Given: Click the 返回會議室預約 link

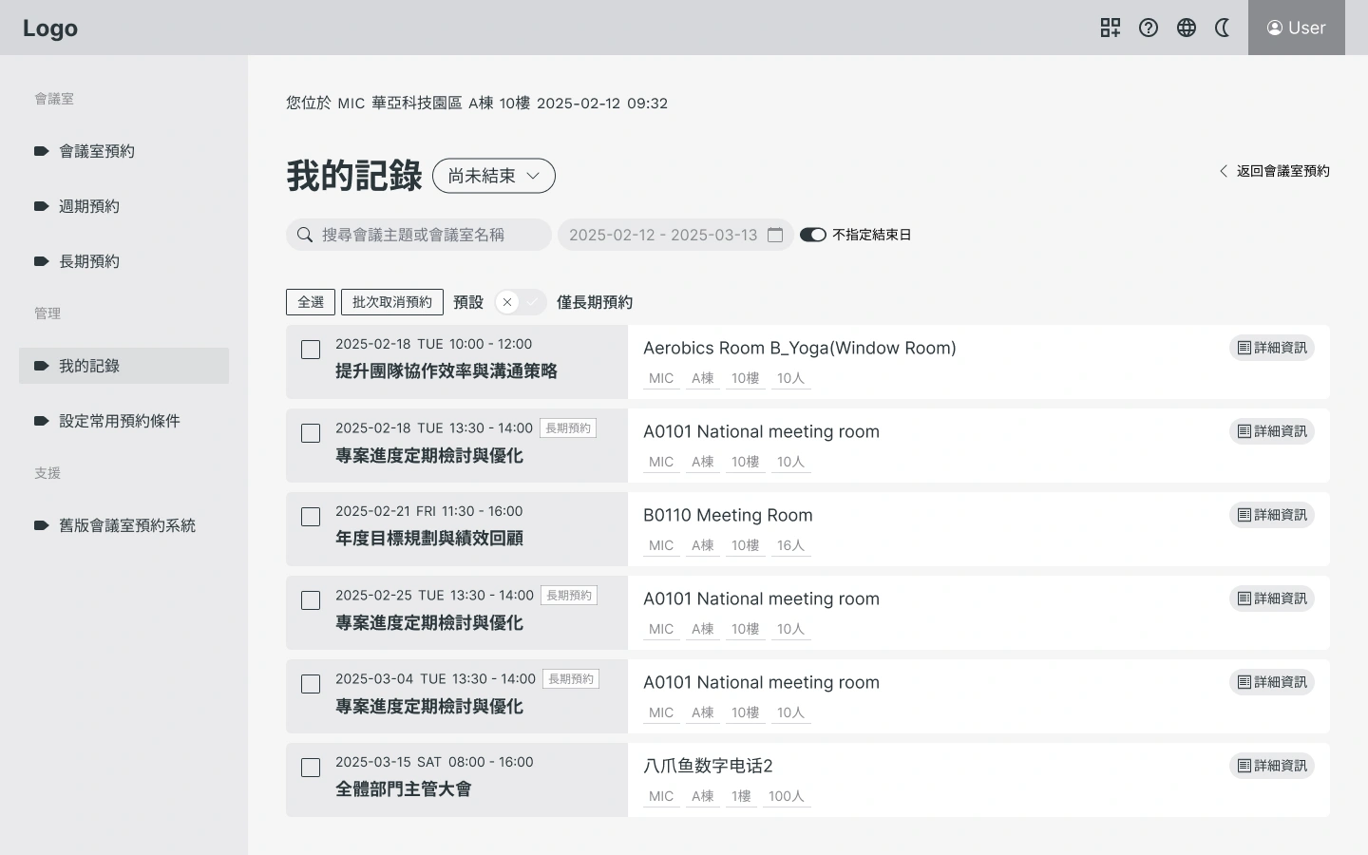Looking at the screenshot, I should click(x=1274, y=171).
